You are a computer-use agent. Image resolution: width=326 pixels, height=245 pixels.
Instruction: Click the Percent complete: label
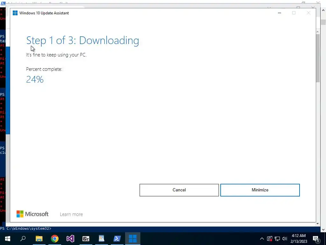(x=44, y=69)
